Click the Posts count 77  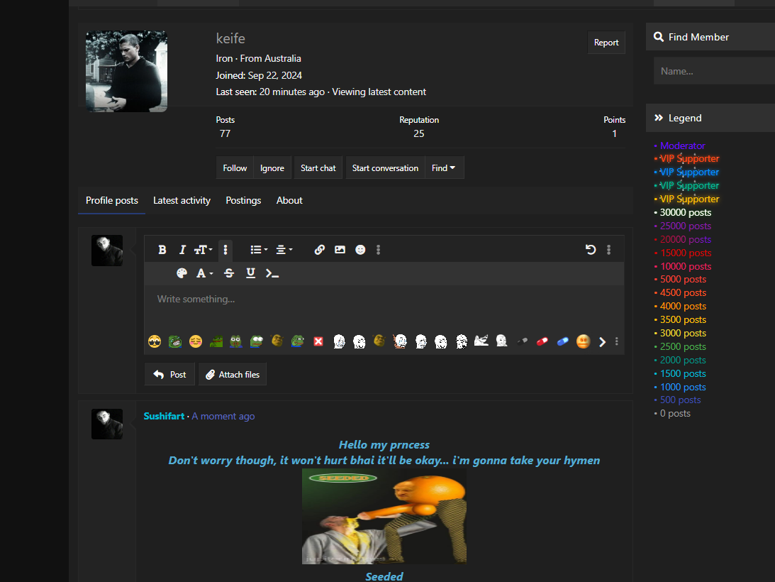225,133
